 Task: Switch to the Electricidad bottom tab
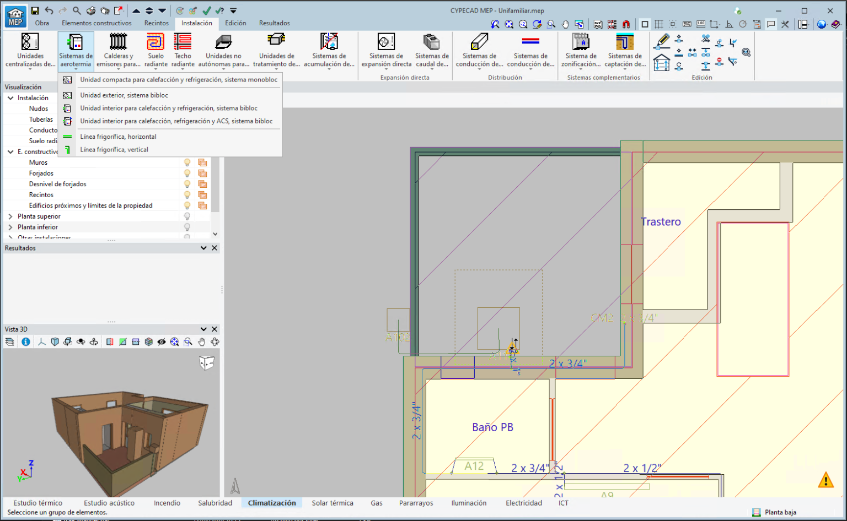(x=523, y=503)
